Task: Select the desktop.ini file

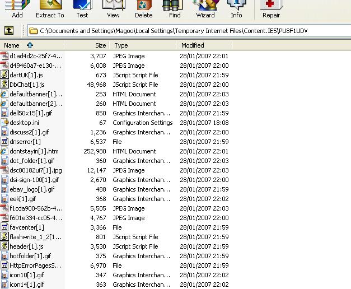Action: [24, 123]
